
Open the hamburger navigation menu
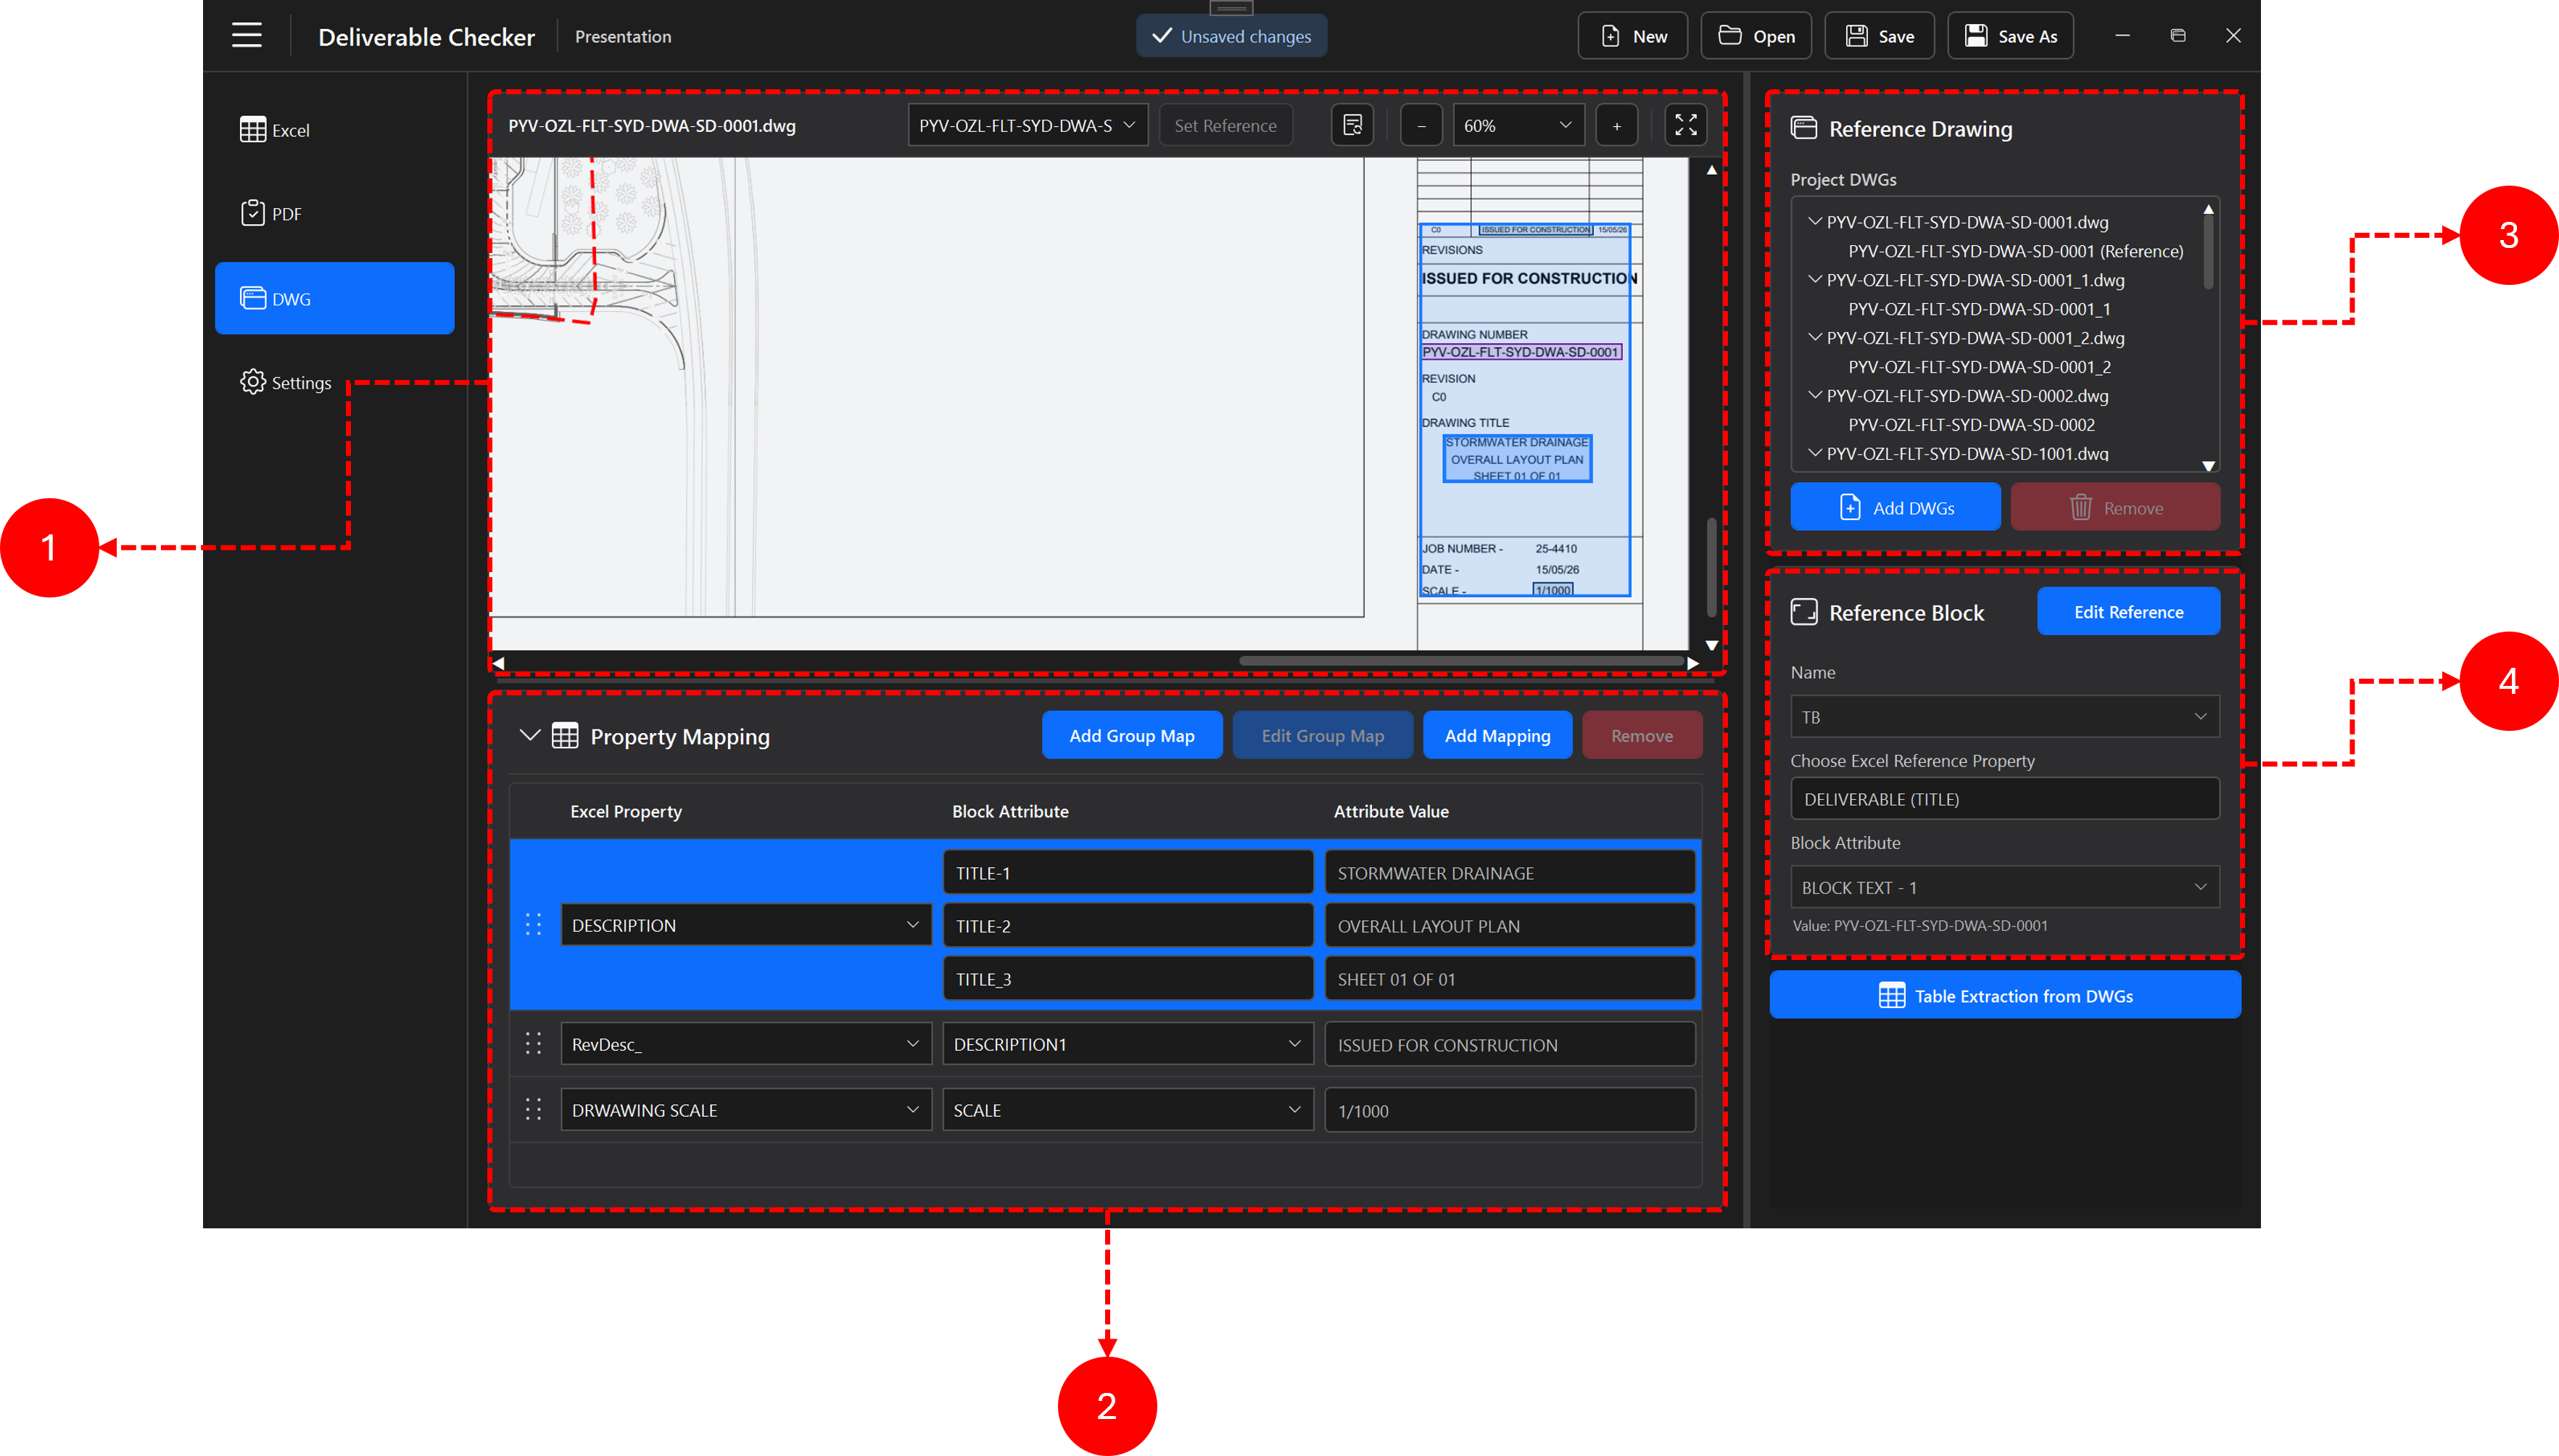tap(246, 36)
